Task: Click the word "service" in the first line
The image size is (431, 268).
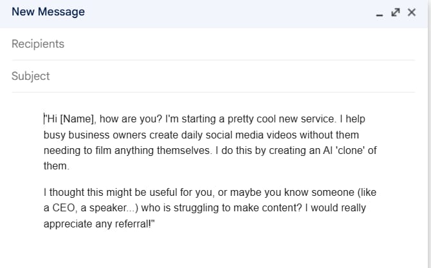Action: pyautogui.click(x=333, y=119)
